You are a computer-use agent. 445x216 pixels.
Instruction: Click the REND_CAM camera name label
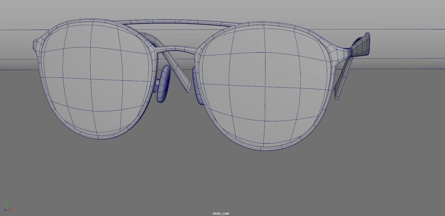pos(221,213)
